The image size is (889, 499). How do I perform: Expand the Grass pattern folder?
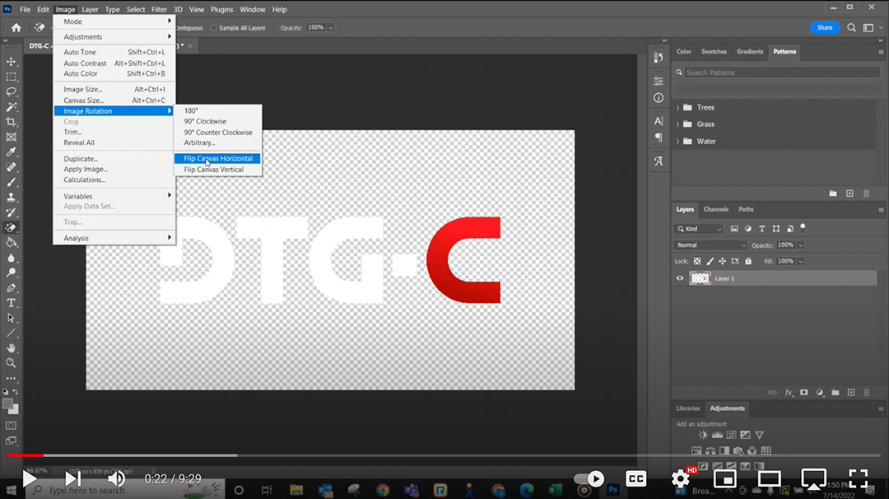pyautogui.click(x=678, y=124)
